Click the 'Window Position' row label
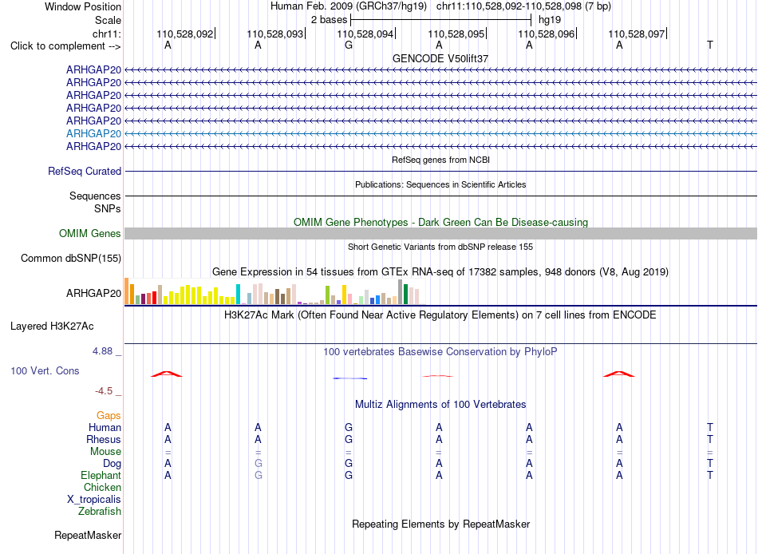Viewport: 758px width, 554px height. click(x=83, y=6)
